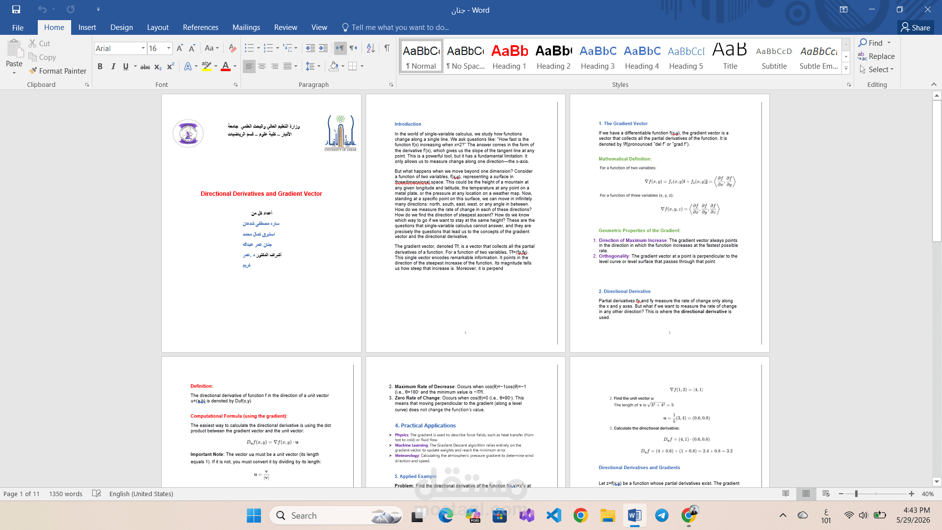Toggle show paragraph marks
Screen dimensions: 942x530
click(x=387, y=48)
